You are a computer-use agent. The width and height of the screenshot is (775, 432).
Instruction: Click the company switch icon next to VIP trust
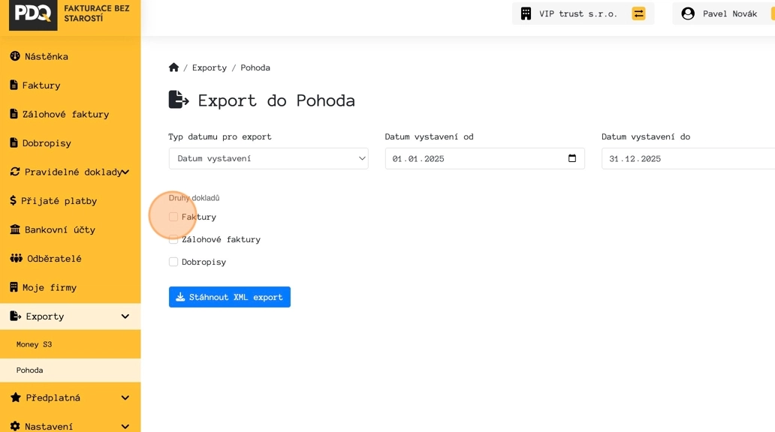[x=638, y=13]
